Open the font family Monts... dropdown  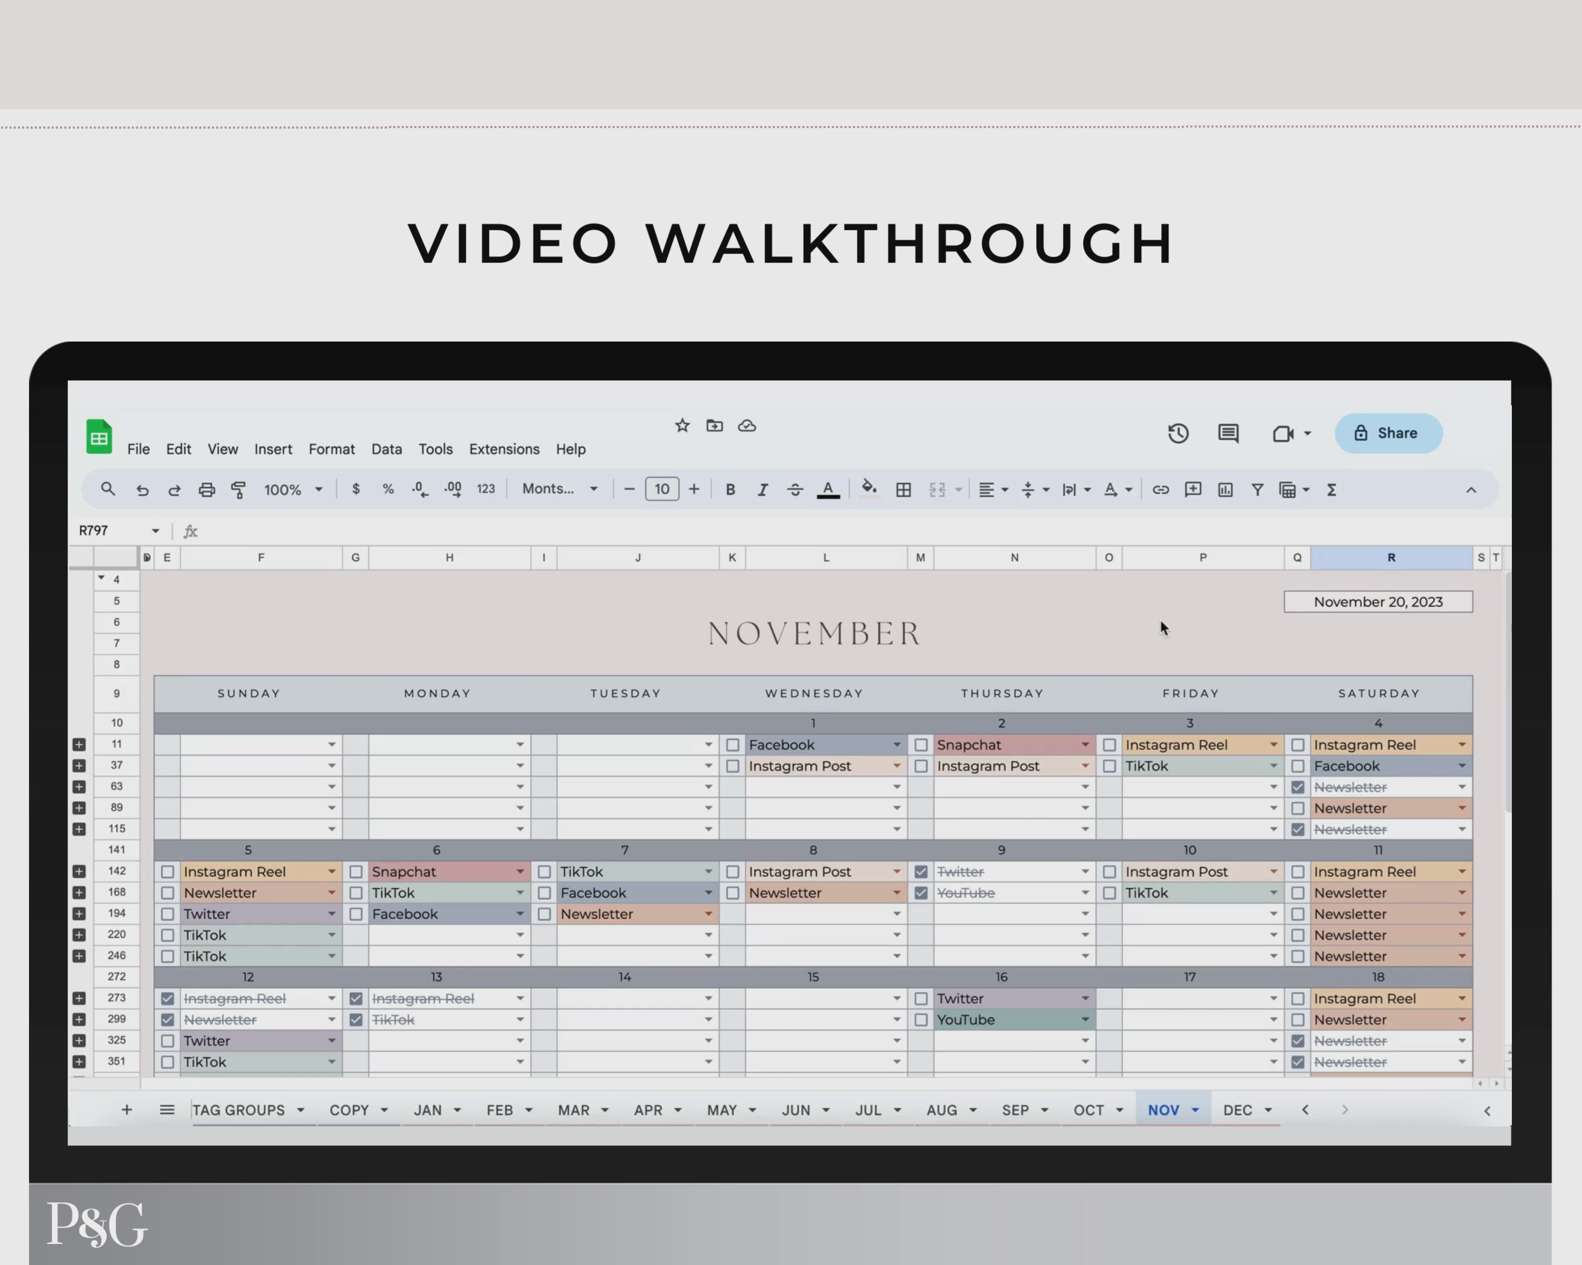[559, 489]
